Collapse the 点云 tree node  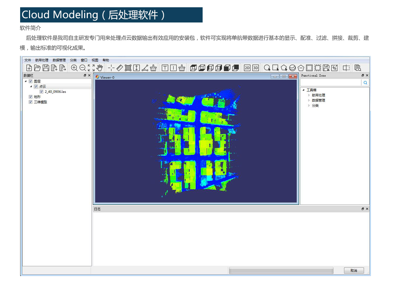pos(31,86)
